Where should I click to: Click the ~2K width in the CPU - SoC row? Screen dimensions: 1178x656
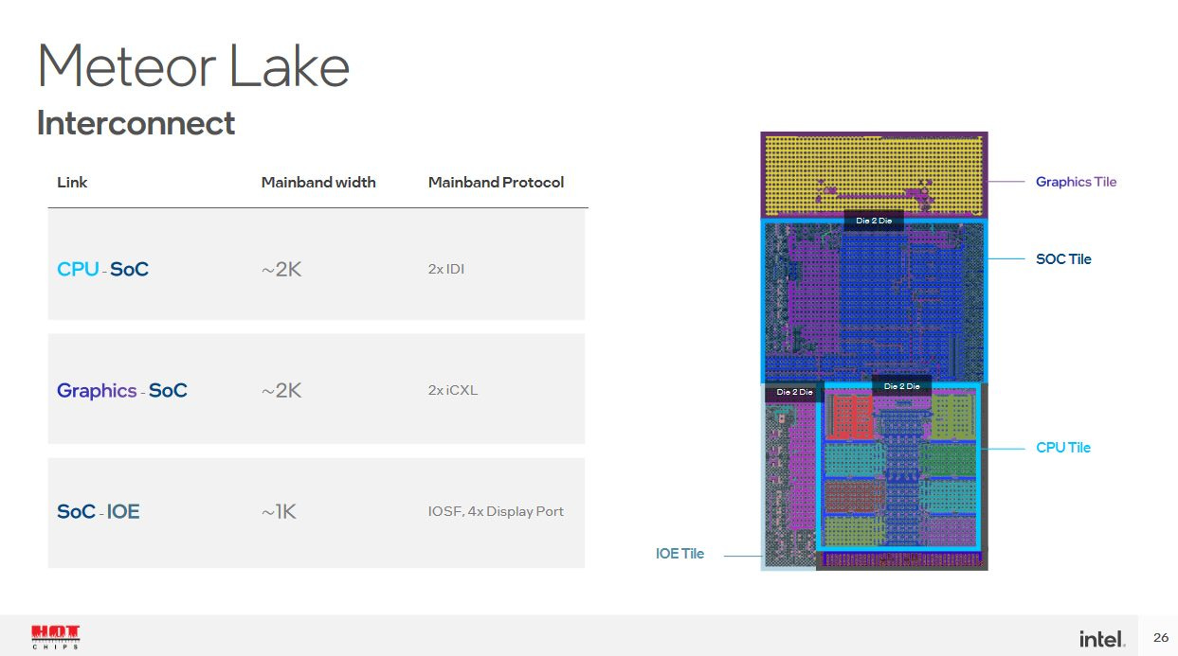click(x=281, y=269)
